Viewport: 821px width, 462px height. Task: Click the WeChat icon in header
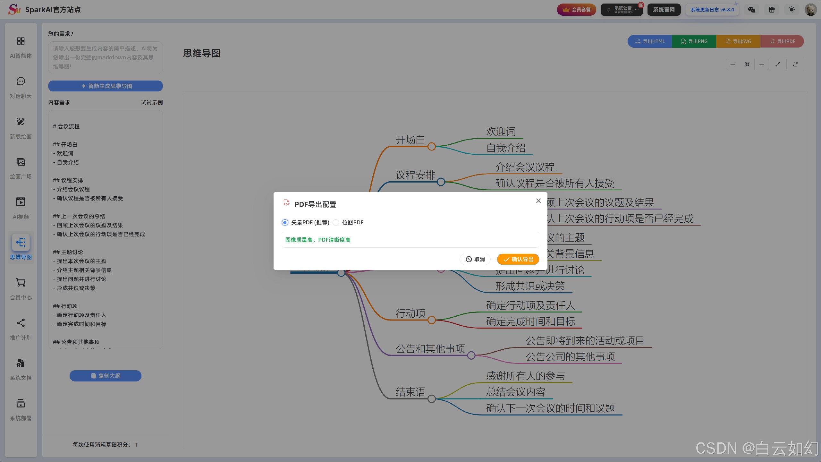click(751, 10)
